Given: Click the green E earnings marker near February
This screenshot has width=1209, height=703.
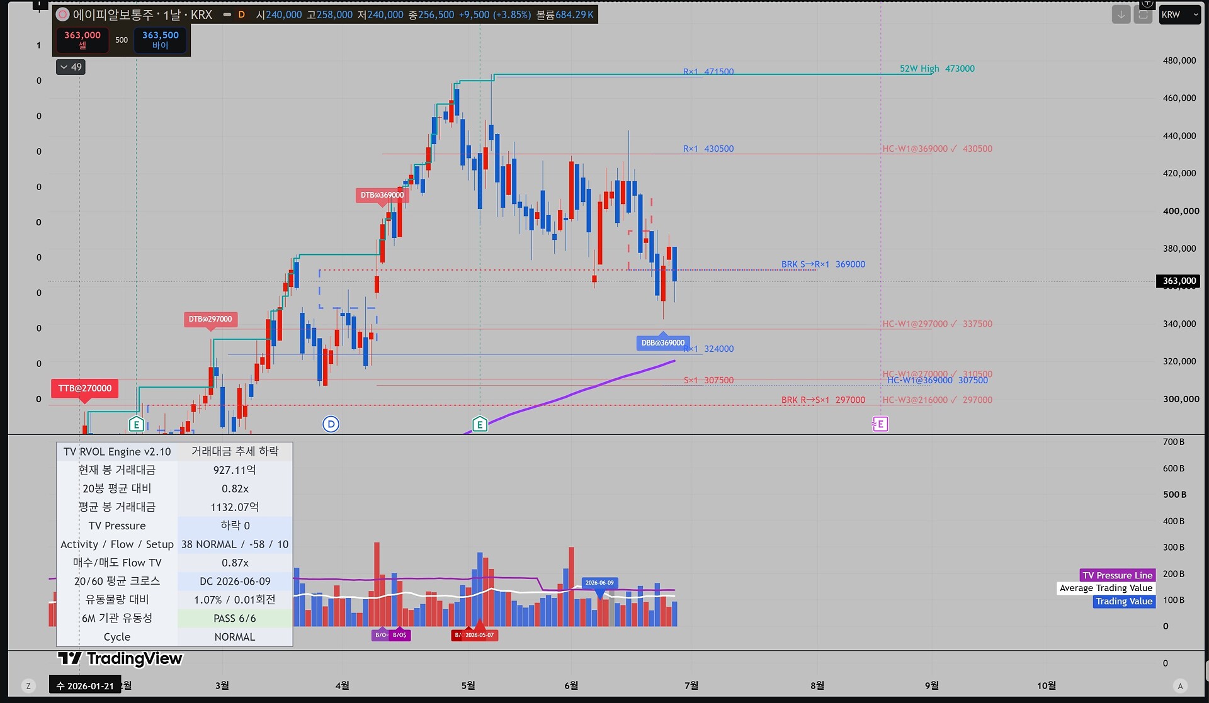Looking at the screenshot, I should pyautogui.click(x=136, y=424).
